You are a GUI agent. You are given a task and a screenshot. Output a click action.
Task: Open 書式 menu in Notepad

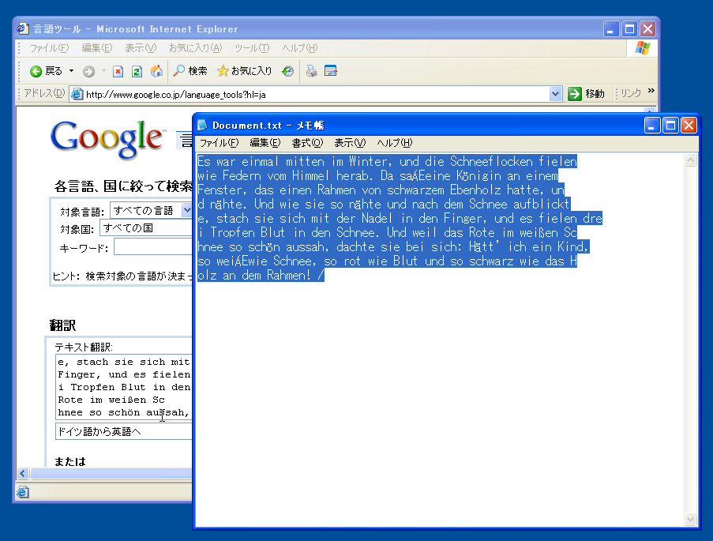(x=307, y=143)
